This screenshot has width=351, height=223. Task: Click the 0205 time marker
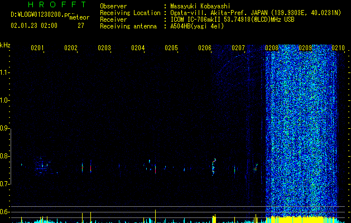point(171,48)
